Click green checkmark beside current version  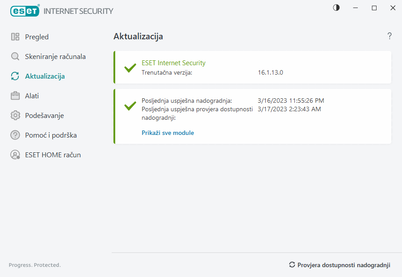click(x=130, y=68)
